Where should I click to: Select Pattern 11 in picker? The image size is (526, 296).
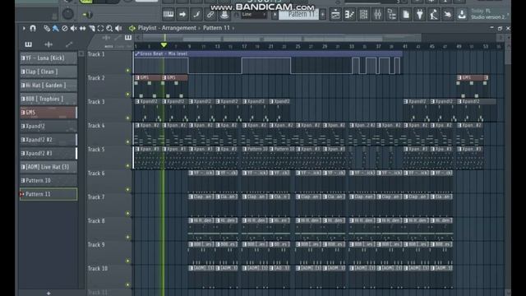(48, 194)
